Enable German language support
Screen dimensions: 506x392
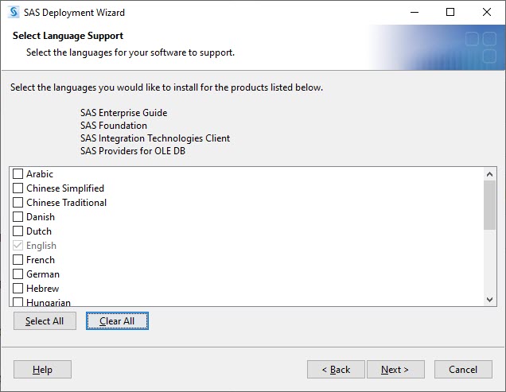pos(18,274)
